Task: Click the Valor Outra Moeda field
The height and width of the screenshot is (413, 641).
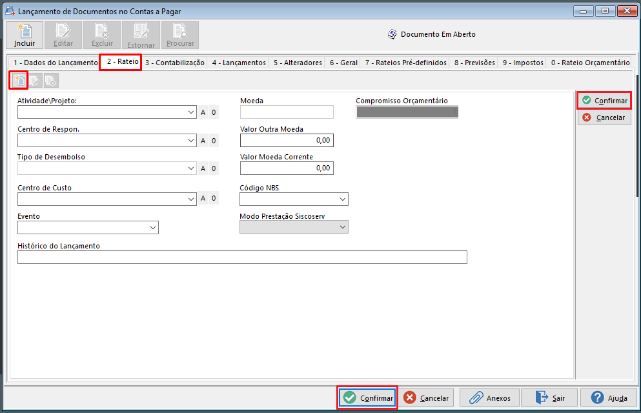Action: (x=287, y=140)
